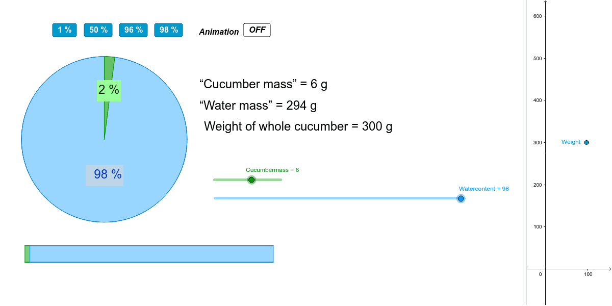Click the green 2 % pie slice label
The width and height of the screenshot is (612, 306).
tap(109, 90)
